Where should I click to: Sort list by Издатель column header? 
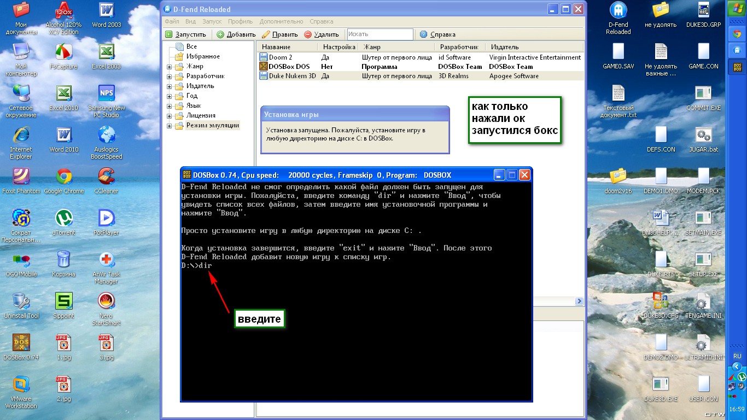(535, 47)
